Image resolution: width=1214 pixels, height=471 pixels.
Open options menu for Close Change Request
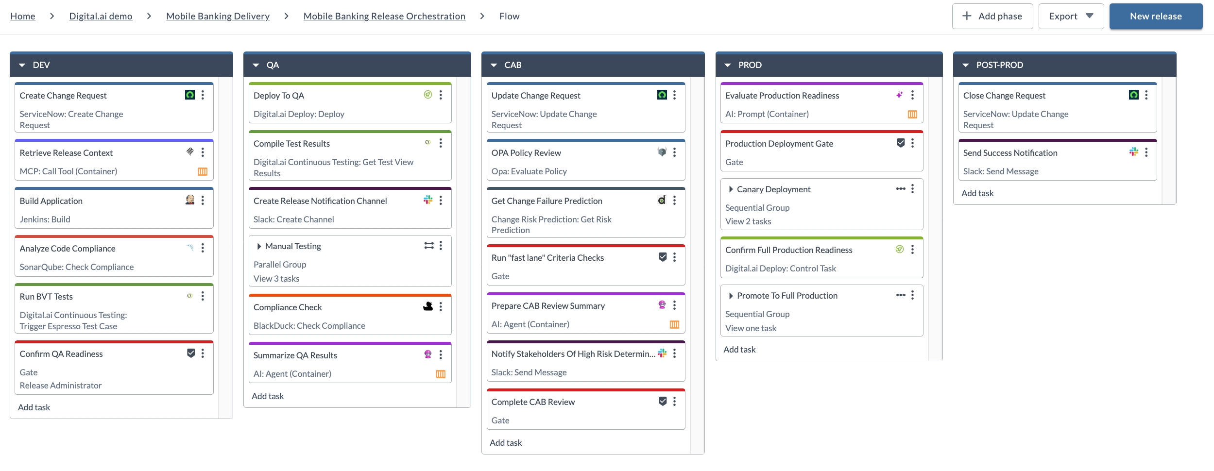(x=1146, y=95)
